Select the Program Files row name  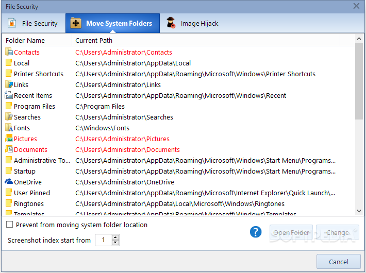pyautogui.click(x=35, y=106)
